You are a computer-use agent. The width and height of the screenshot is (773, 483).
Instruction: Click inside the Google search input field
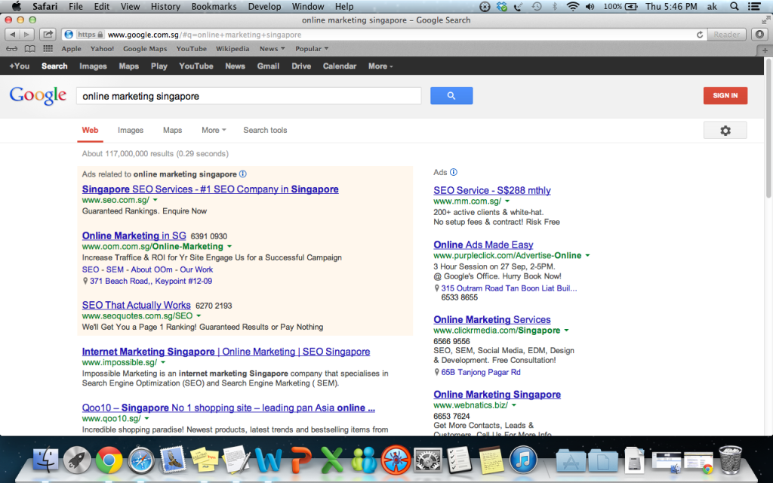click(248, 96)
